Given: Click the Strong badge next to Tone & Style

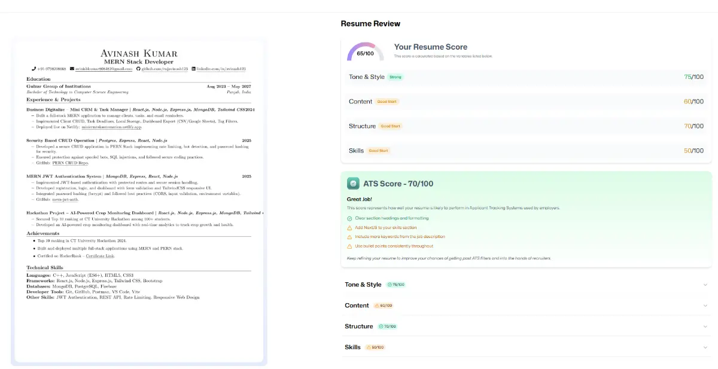Looking at the screenshot, I should (394, 77).
